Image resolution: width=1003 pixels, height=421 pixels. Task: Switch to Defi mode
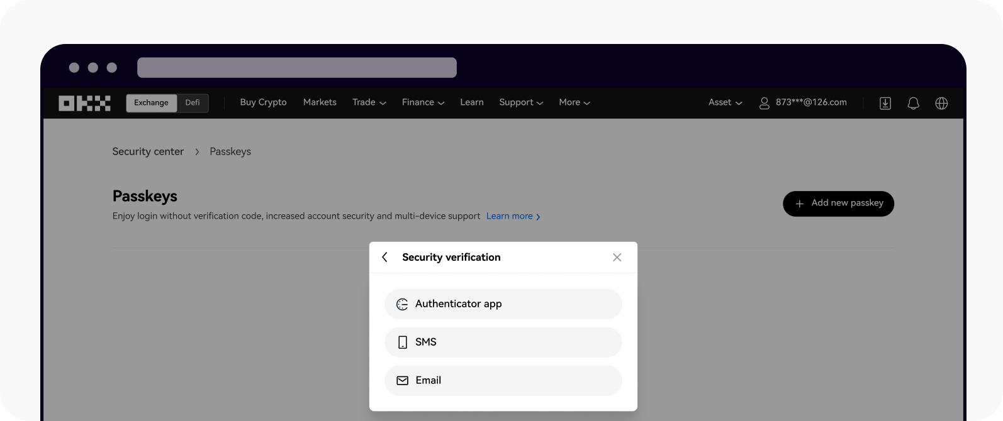coord(193,103)
